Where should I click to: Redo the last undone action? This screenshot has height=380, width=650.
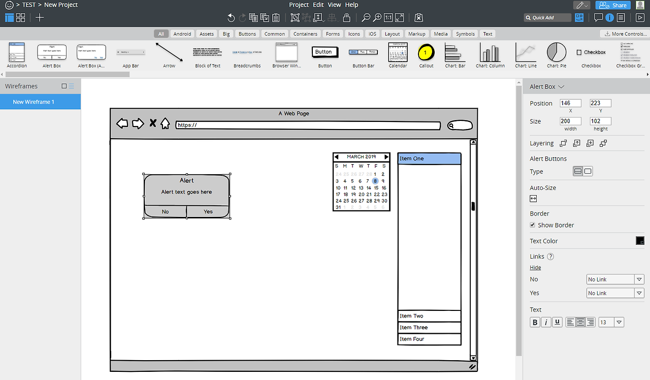click(242, 18)
